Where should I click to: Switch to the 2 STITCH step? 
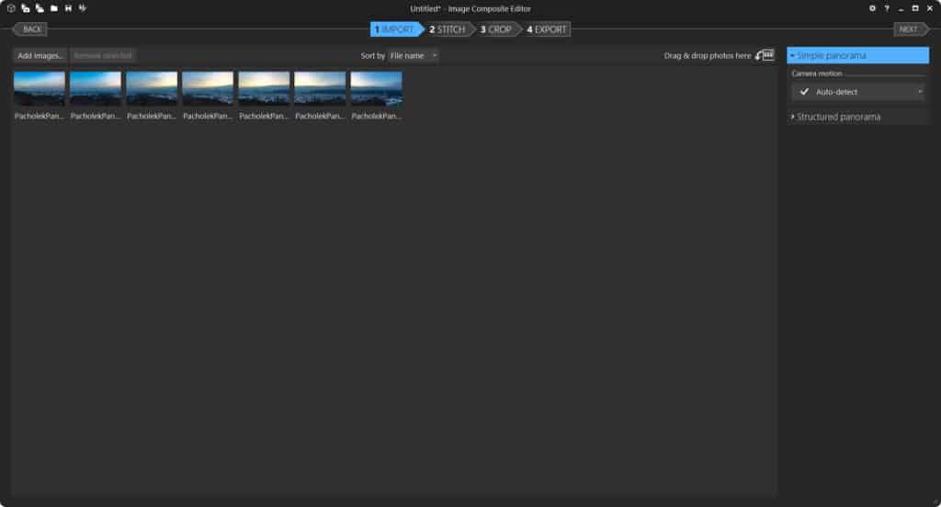(x=448, y=29)
